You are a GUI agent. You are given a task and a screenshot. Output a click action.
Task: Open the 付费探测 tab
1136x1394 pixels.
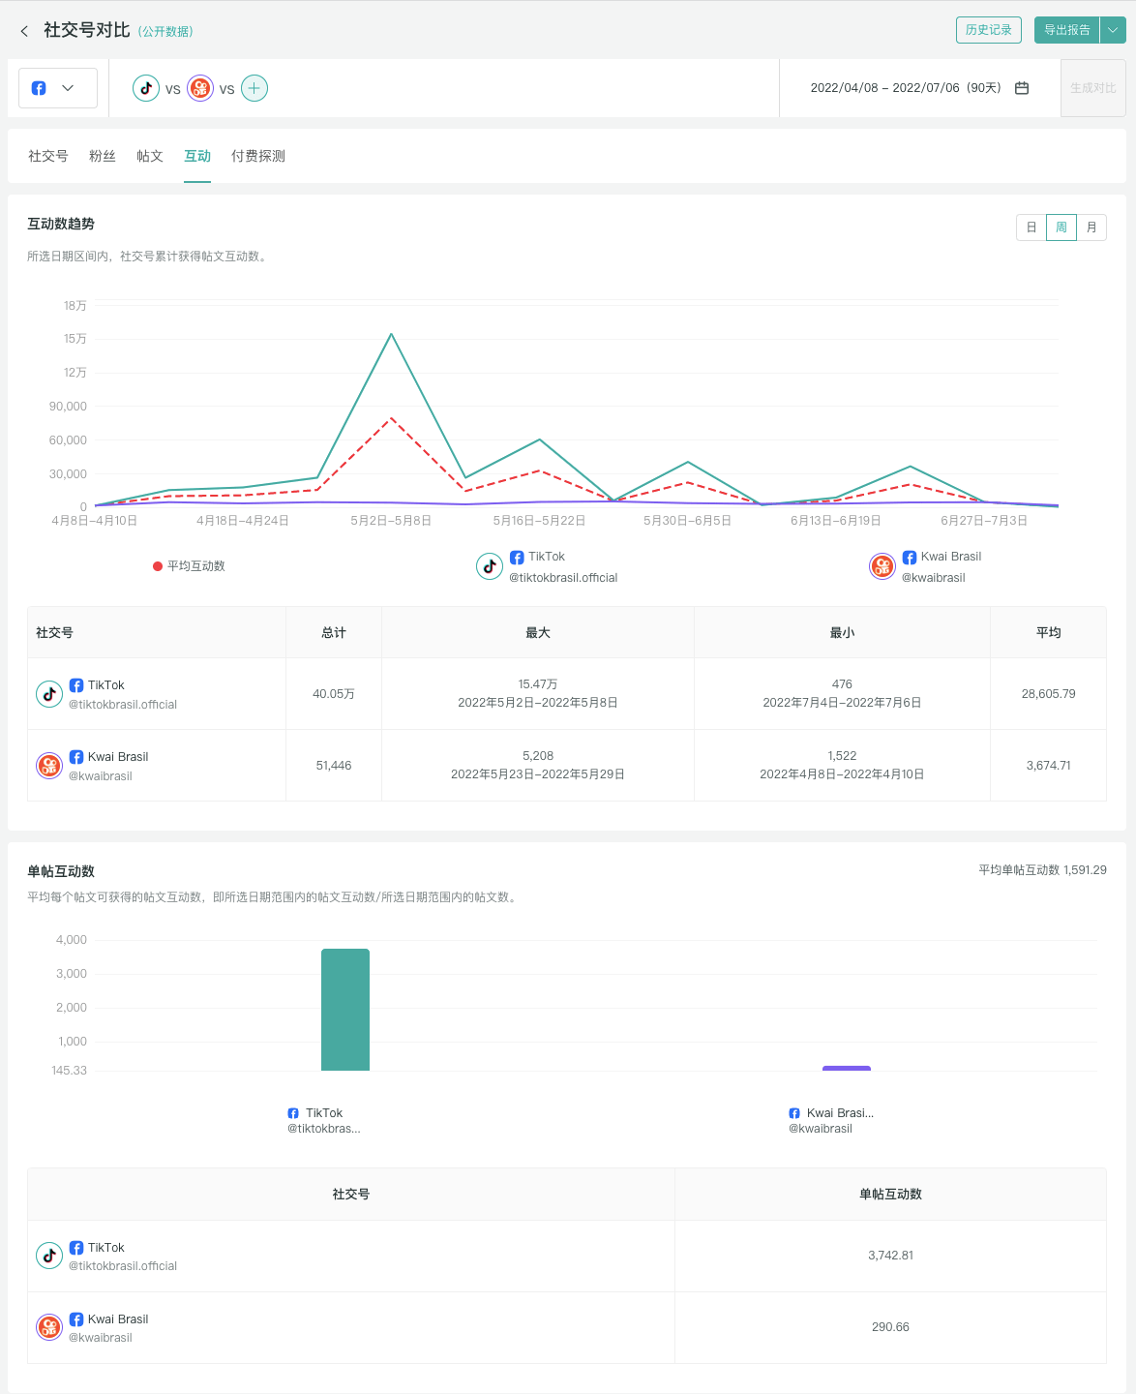click(x=257, y=156)
